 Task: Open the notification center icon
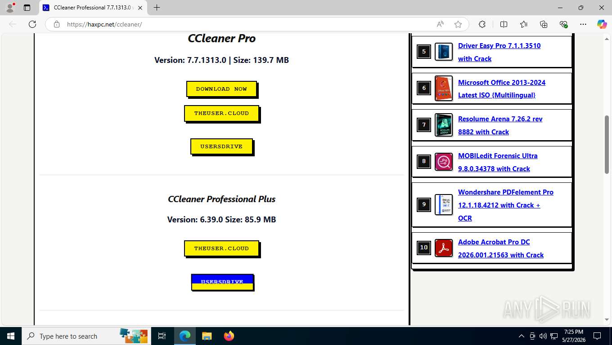pos(597,336)
